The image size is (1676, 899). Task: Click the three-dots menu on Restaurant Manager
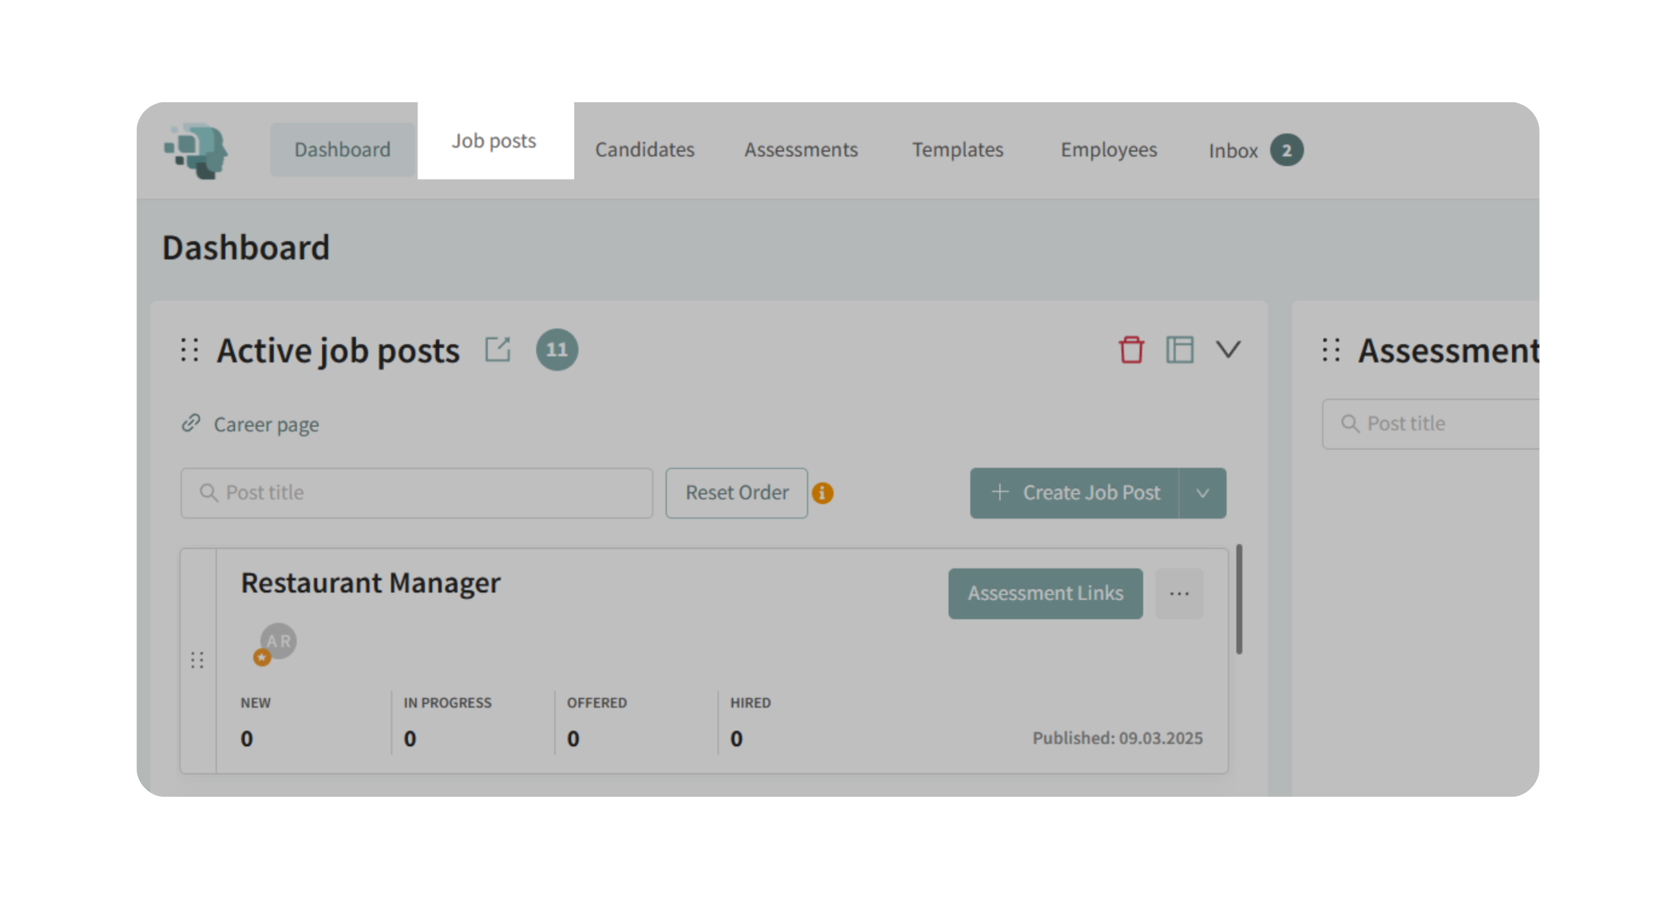[x=1178, y=593]
